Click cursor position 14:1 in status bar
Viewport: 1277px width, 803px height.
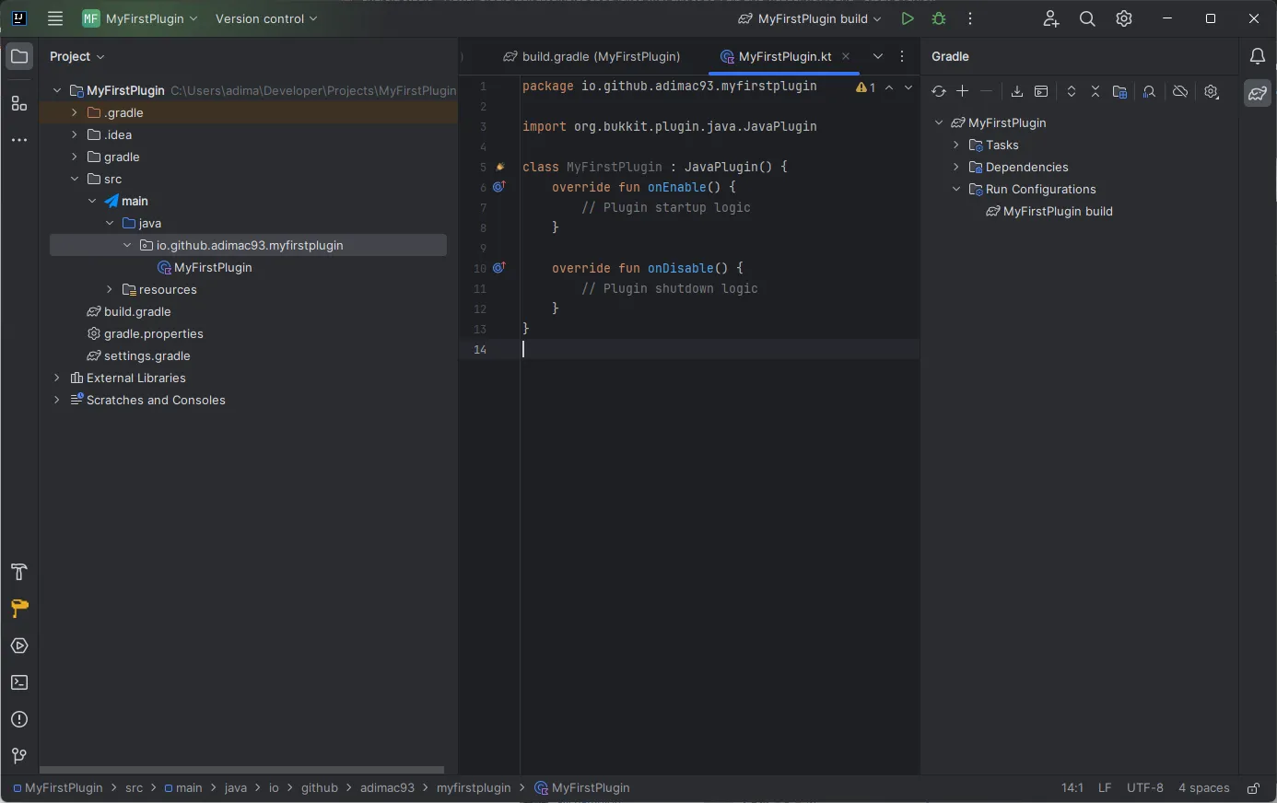(1072, 788)
